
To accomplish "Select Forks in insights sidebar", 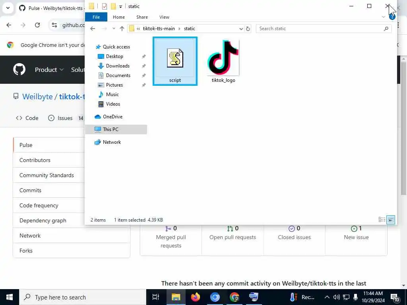I will click(x=72, y=251).
